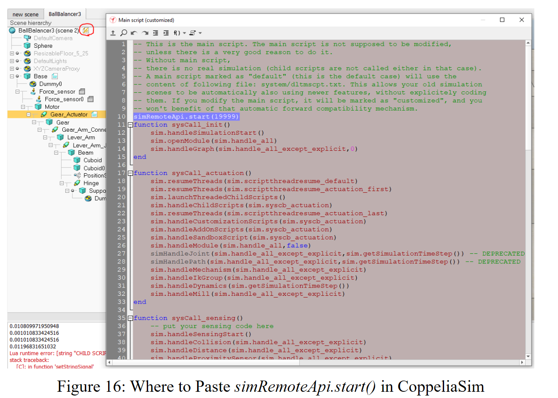Collapse the Base tree node

12,76
